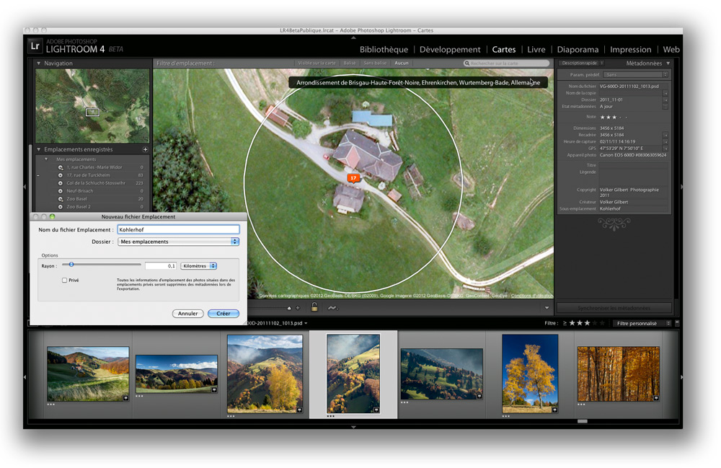
Task: Click the Annuler button
Action: pos(187,314)
